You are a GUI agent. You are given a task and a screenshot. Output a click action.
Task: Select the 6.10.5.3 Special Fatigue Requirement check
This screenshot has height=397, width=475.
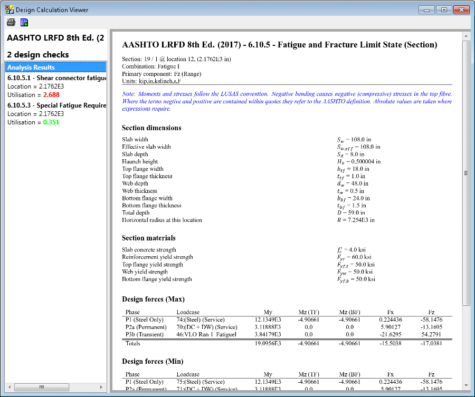tap(56, 105)
